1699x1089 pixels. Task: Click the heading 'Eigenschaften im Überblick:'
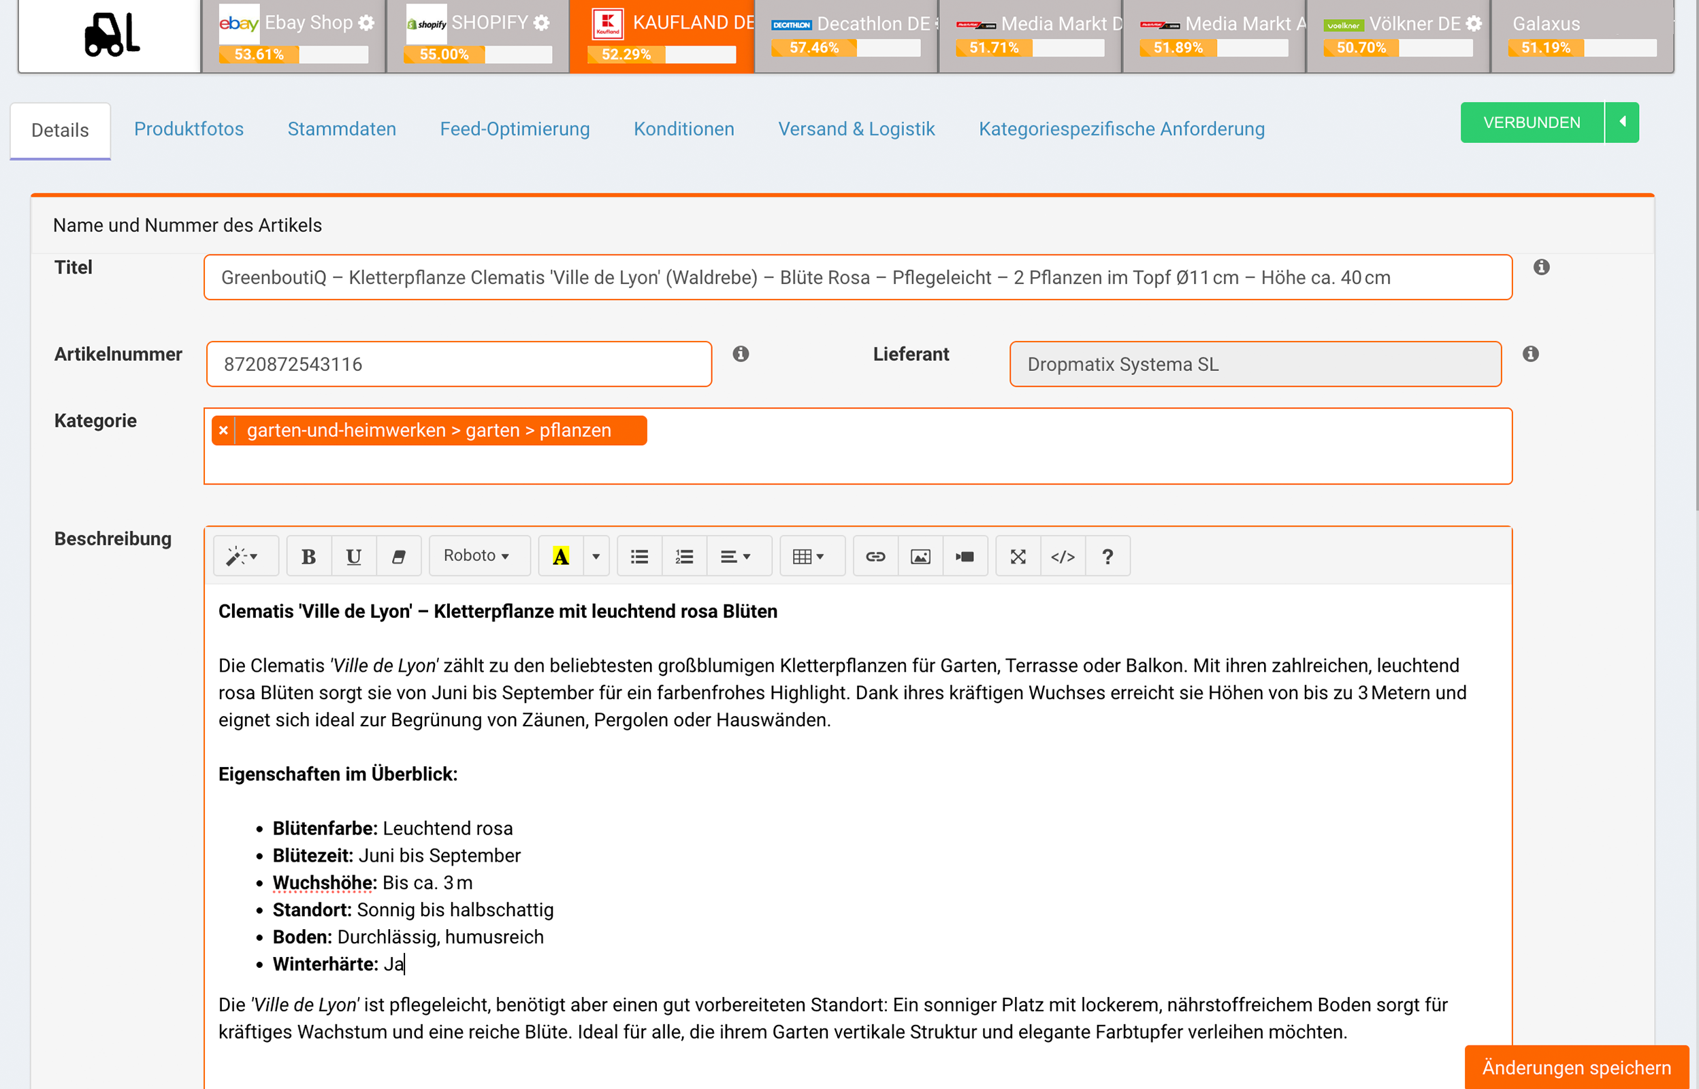coord(338,775)
